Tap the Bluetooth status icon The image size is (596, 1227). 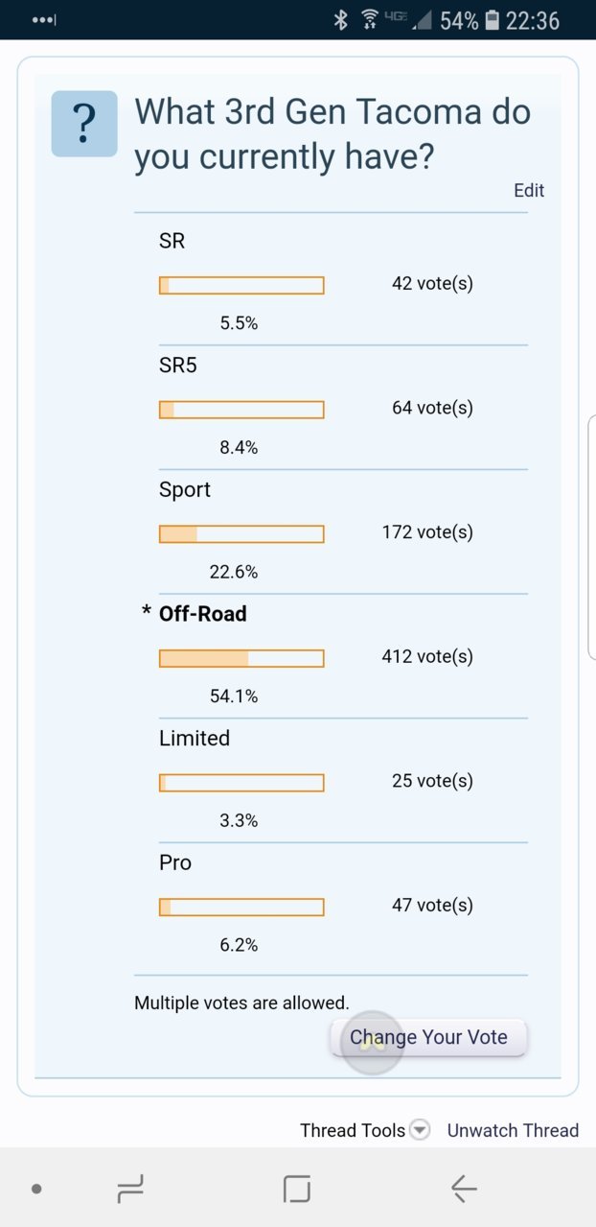340,20
